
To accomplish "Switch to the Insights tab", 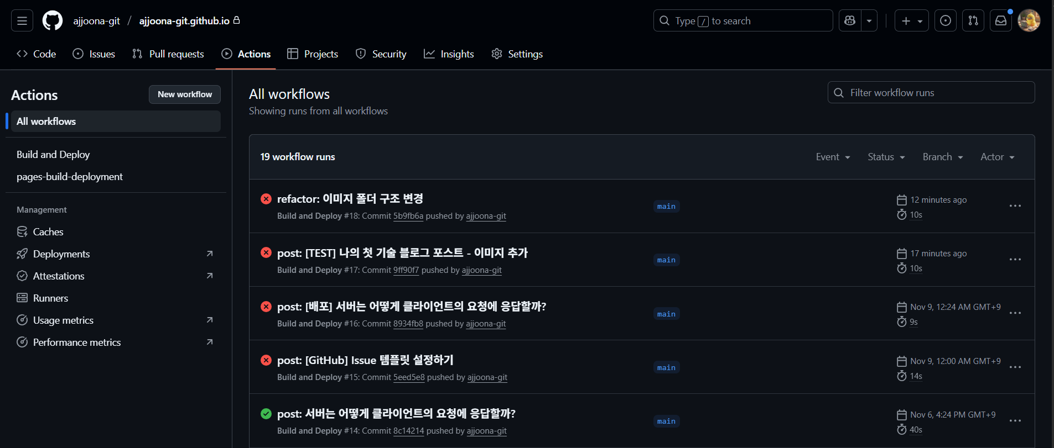I will (449, 54).
